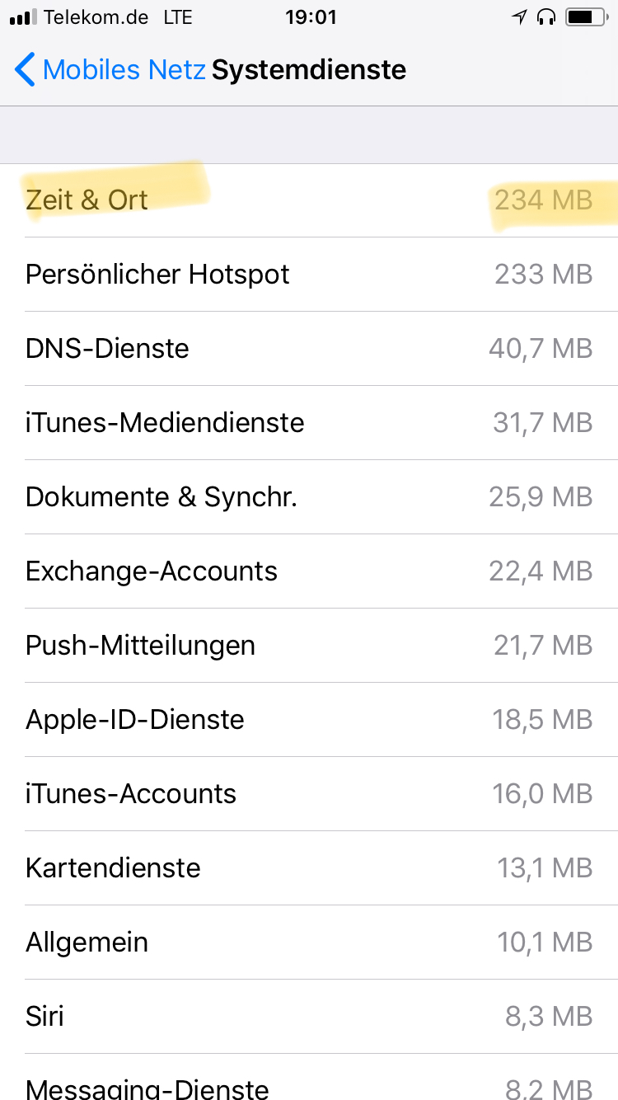Tap the cellular signal strength bars

[x=23, y=17]
